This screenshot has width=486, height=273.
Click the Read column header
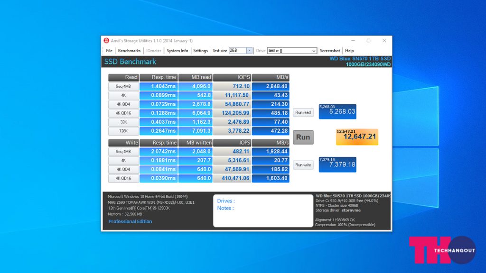123,77
